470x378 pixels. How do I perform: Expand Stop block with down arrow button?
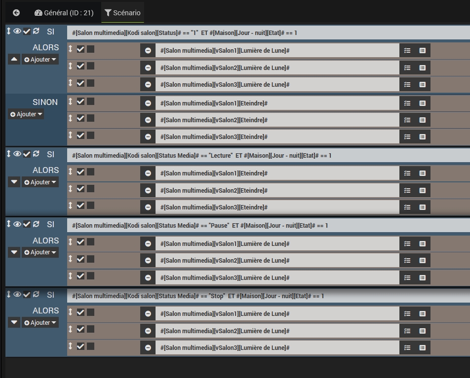(14, 323)
